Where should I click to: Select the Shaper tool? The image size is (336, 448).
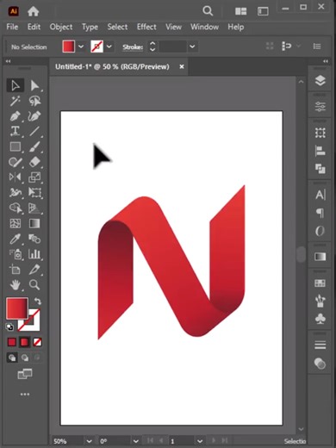[16, 162]
